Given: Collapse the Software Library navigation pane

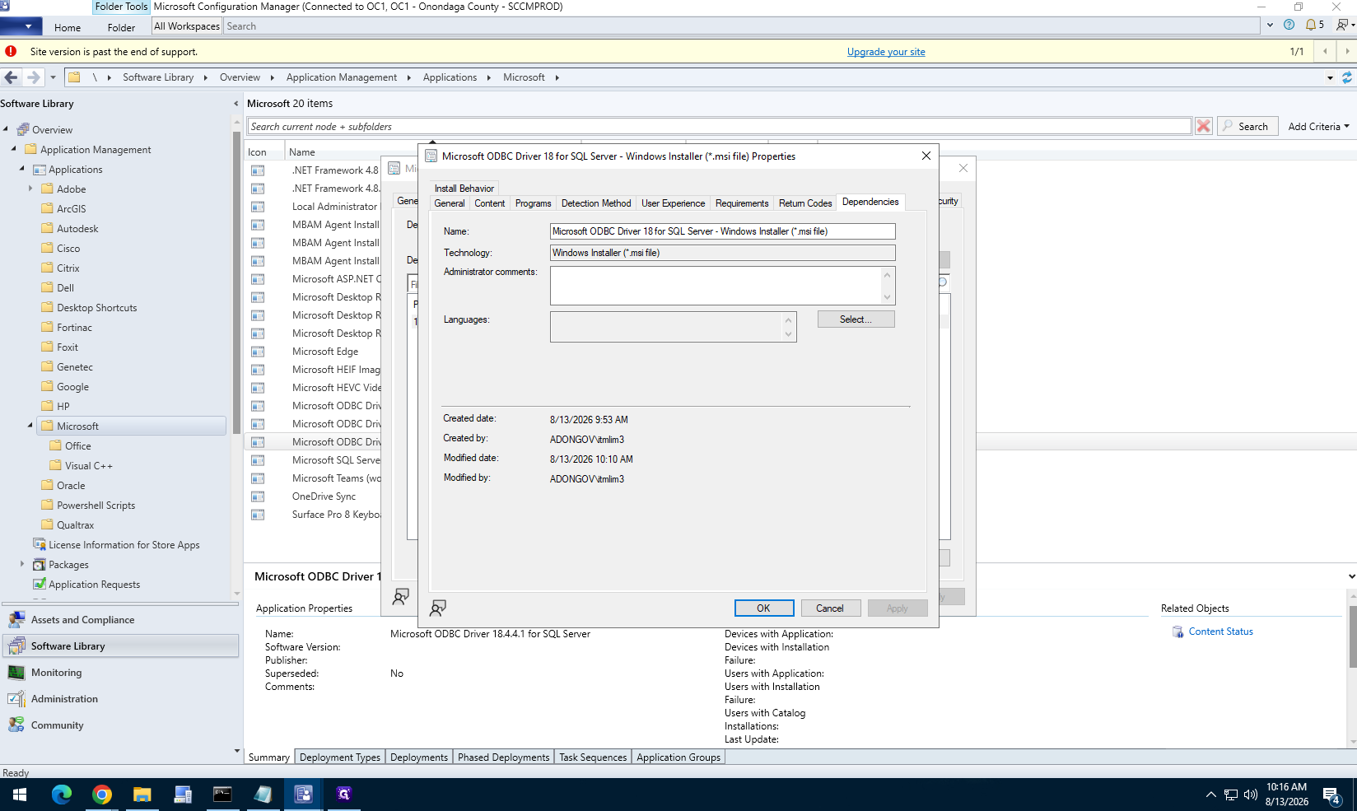Looking at the screenshot, I should pyautogui.click(x=236, y=104).
